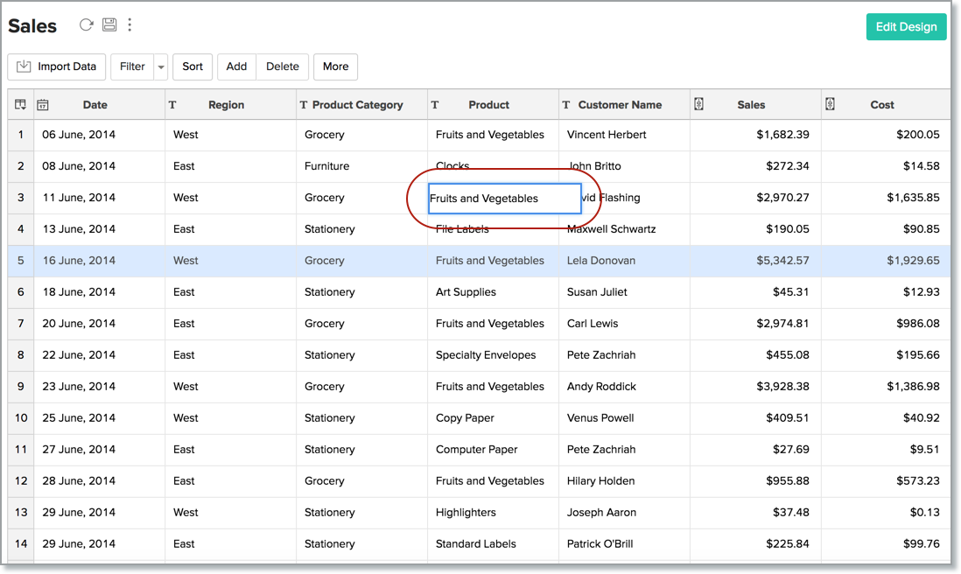Click the Product Category column header

357,105
